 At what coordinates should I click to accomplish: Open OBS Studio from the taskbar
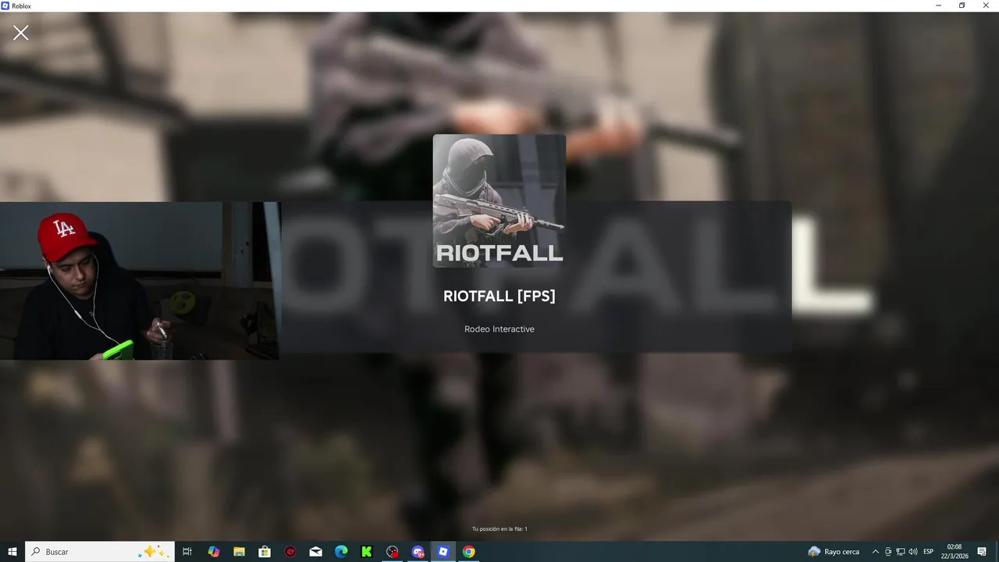coord(393,552)
